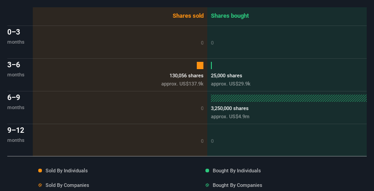Click the 9–12 months shares sold zero
This screenshot has height=191, width=374.
[202, 141]
